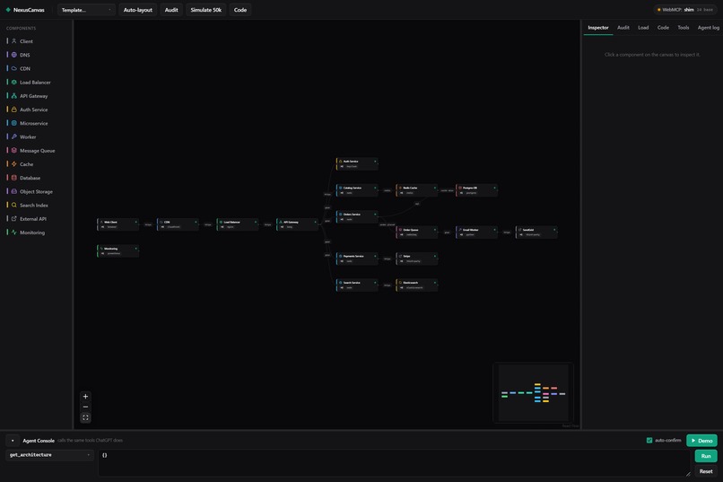Click the Search Service node on canvas
Viewport: 723px width, 482px height.
point(357,285)
